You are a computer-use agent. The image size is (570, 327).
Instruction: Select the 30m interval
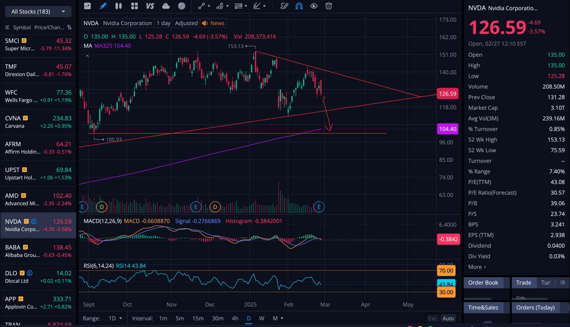point(218,318)
